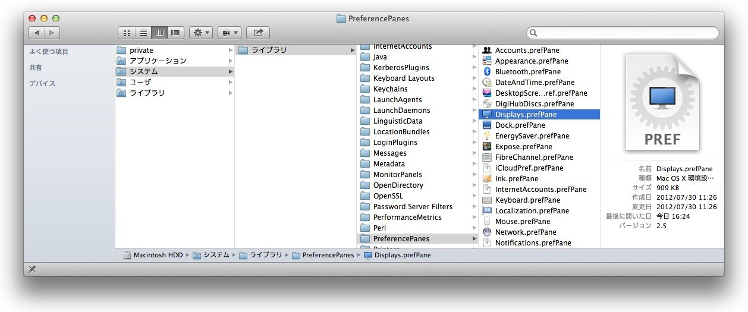This screenshot has width=748, height=312.
Task: Select the Notifications.prefPane icon
Action: pyautogui.click(x=487, y=242)
